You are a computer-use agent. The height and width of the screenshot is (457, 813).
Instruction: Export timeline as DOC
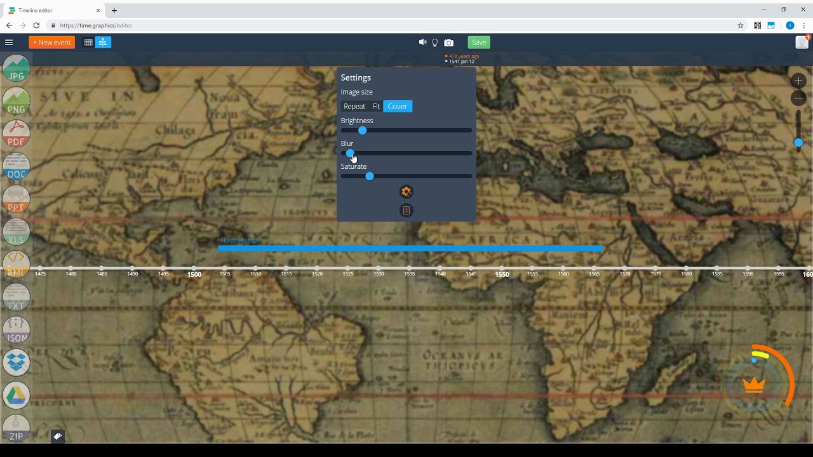click(x=17, y=167)
